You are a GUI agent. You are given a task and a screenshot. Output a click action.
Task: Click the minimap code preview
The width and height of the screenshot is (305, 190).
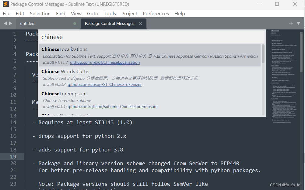coord(284,76)
